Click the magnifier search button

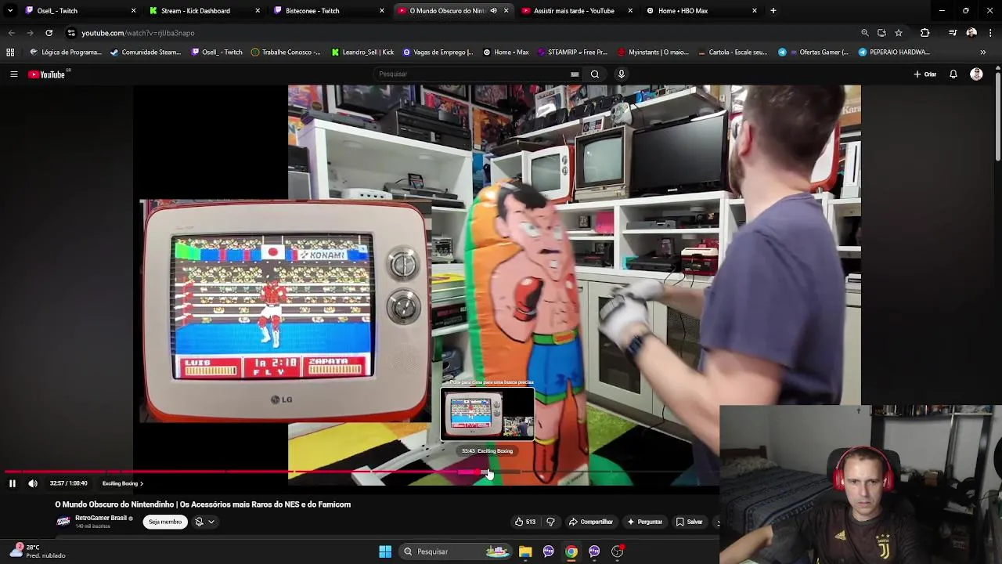click(x=595, y=74)
